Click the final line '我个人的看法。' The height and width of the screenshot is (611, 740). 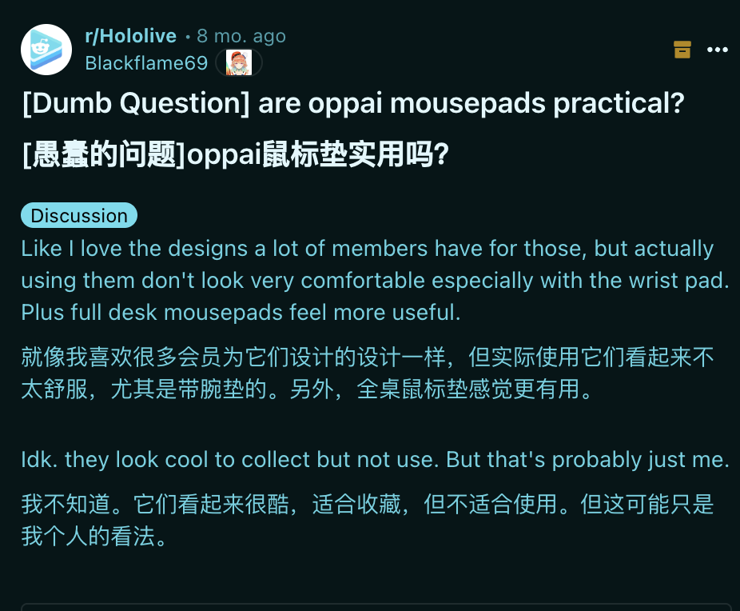[x=94, y=536]
